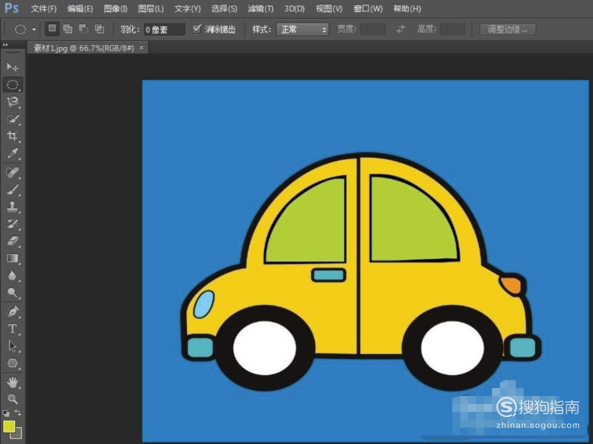Open the 滤镜(T) menu
The height and width of the screenshot is (444, 593).
tap(261, 9)
